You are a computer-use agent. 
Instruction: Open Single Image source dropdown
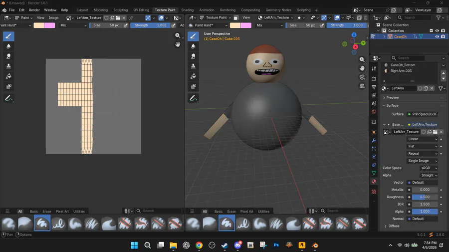click(x=423, y=161)
